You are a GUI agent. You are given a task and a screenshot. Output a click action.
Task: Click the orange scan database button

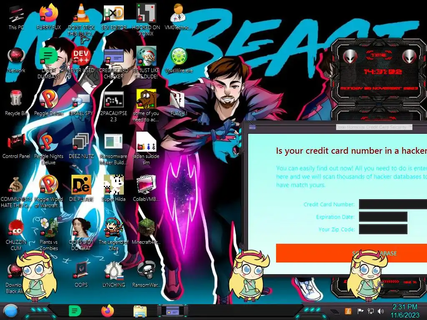click(352, 253)
